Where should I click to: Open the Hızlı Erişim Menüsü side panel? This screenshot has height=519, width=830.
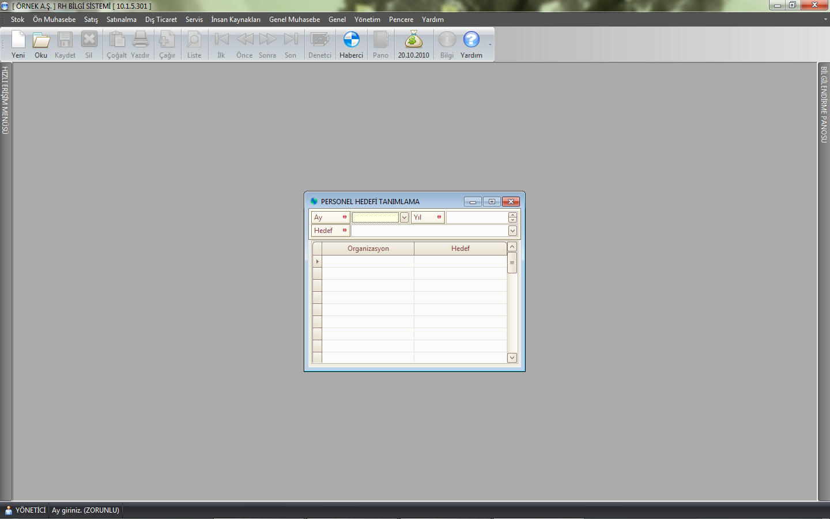(5, 101)
